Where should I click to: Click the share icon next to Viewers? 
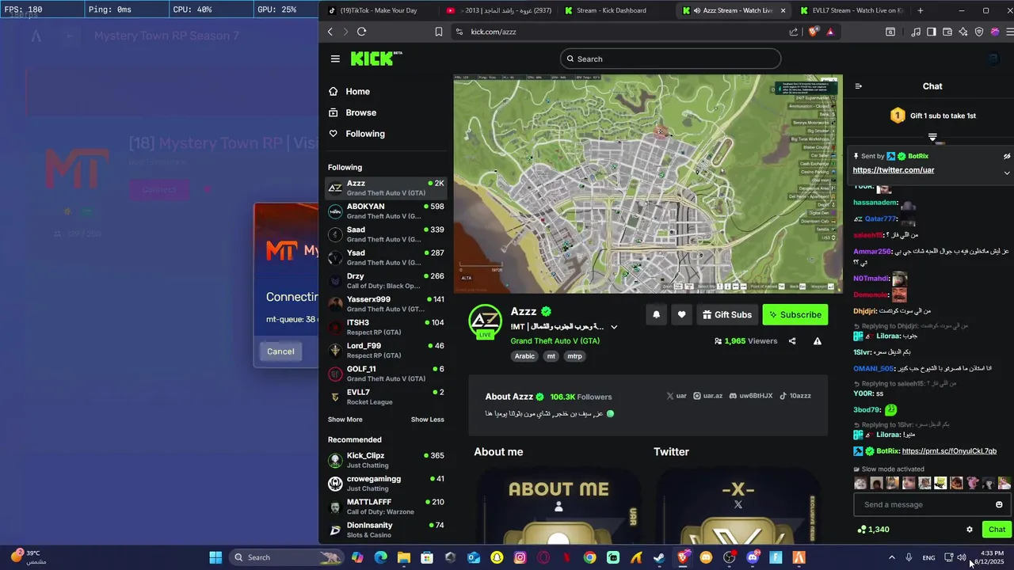(x=792, y=341)
